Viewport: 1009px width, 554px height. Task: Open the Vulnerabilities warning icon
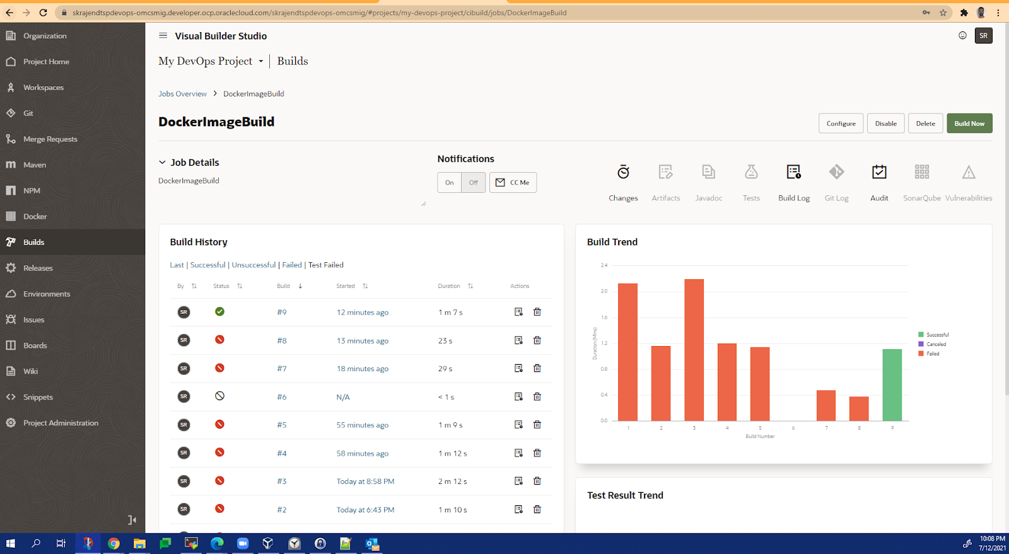(x=969, y=171)
